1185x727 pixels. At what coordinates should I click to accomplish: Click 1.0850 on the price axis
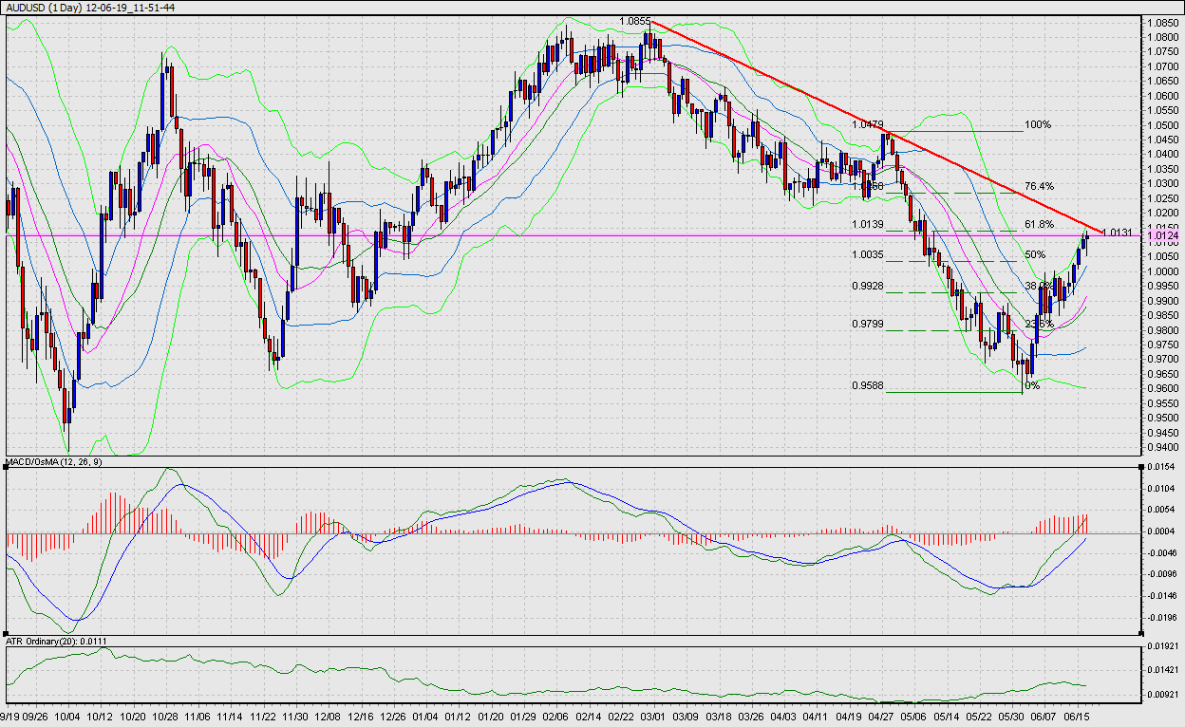1163,23
